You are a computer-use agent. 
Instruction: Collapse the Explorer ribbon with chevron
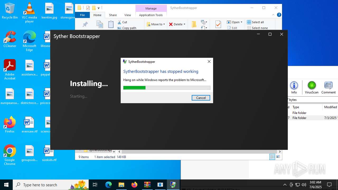tap(273, 15)
